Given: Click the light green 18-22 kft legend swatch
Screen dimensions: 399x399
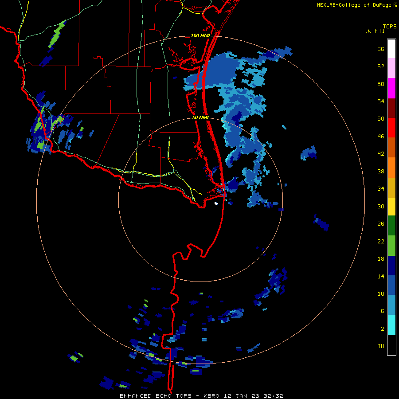Looking at the screenshot, I should click(391, 246).
